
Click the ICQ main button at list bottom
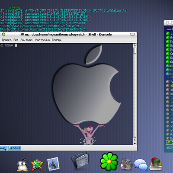coord(170,148)
